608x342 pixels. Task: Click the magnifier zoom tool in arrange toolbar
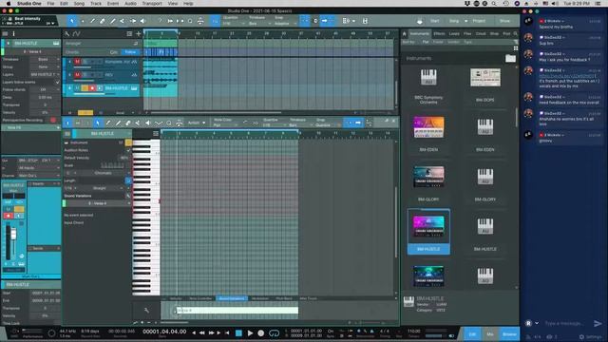tap(190, 21)
